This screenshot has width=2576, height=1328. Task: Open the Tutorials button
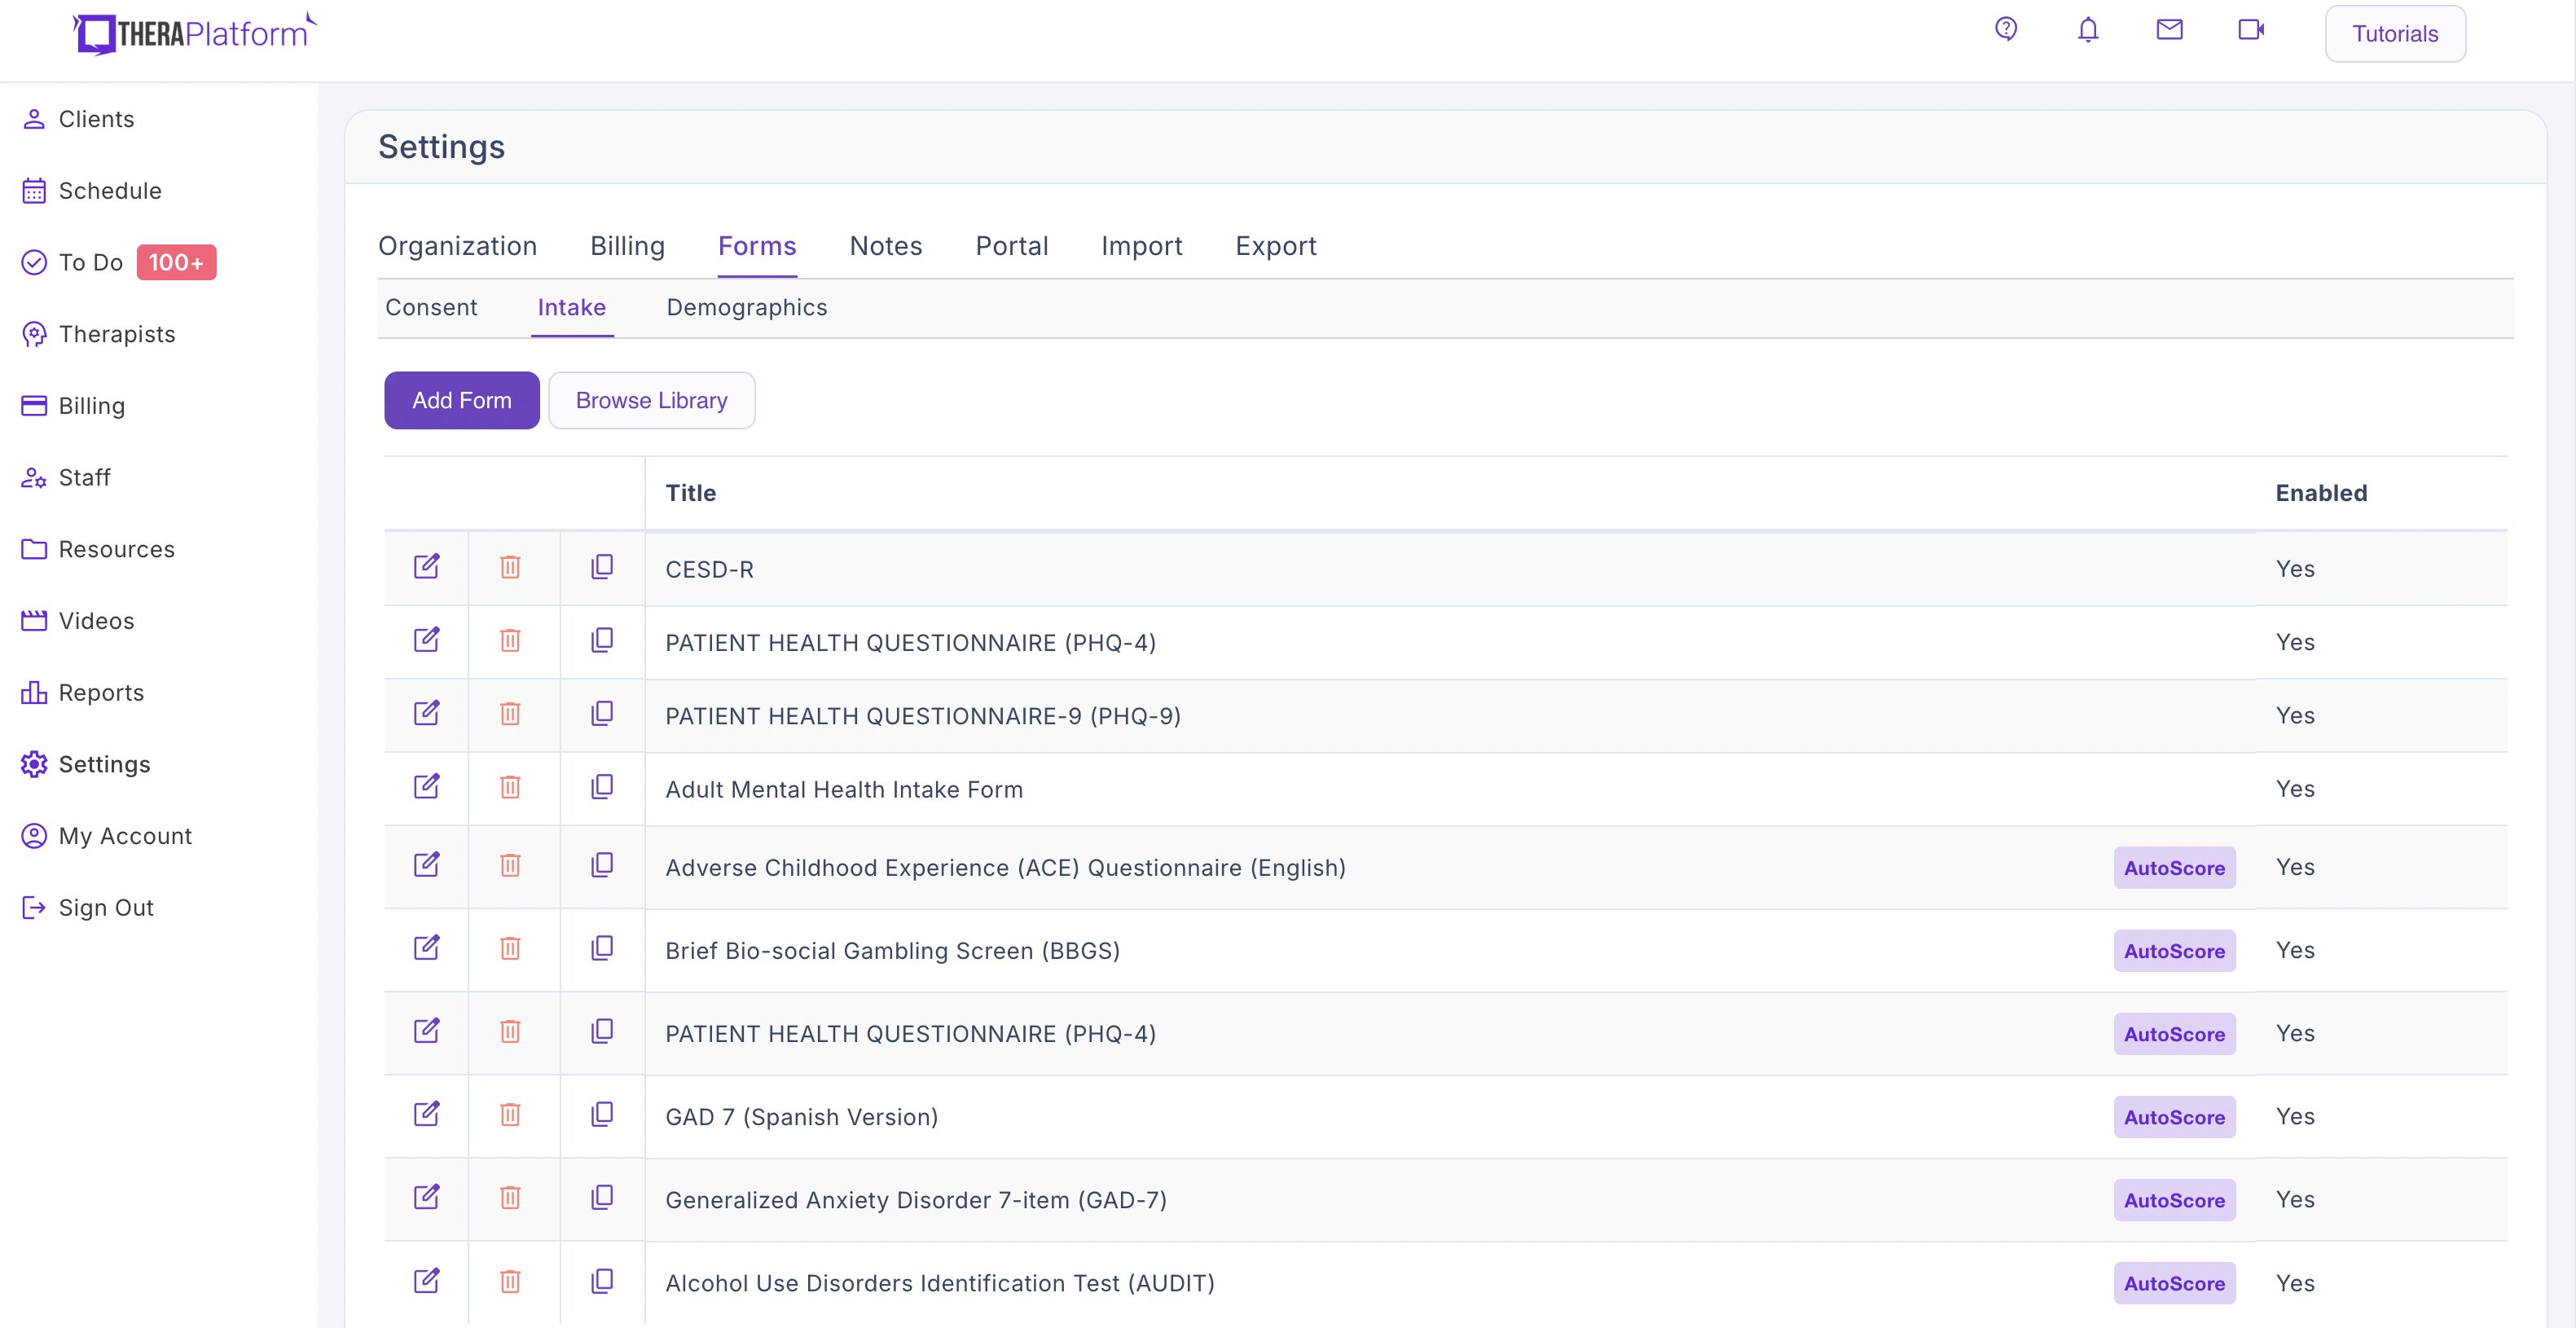(x=2394, y=34)
